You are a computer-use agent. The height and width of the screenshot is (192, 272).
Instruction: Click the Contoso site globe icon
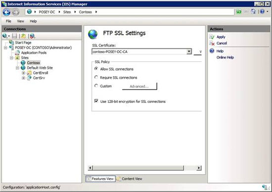[23, 62]
